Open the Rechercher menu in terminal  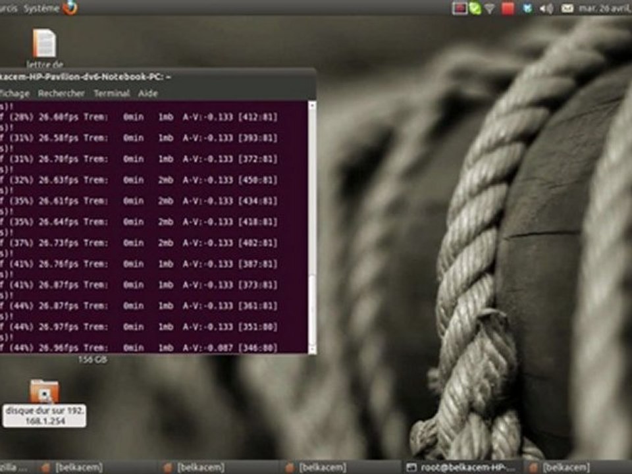[x=61, y=93]
